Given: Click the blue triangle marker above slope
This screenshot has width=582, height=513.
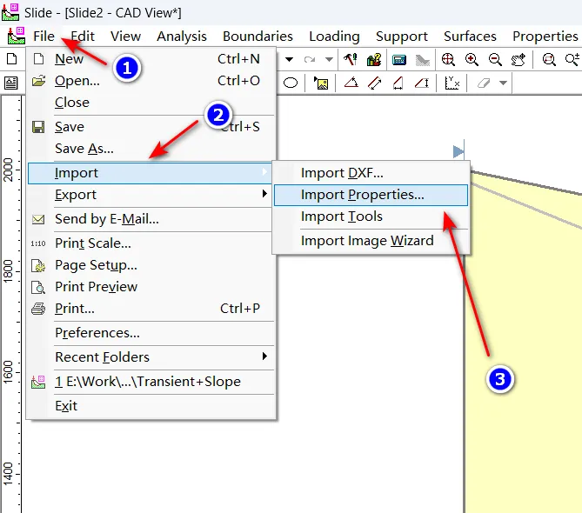Looking at the screenshot, I should point(458,152).
